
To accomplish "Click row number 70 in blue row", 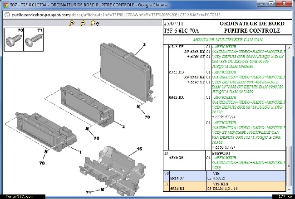I will coord(166,174).
